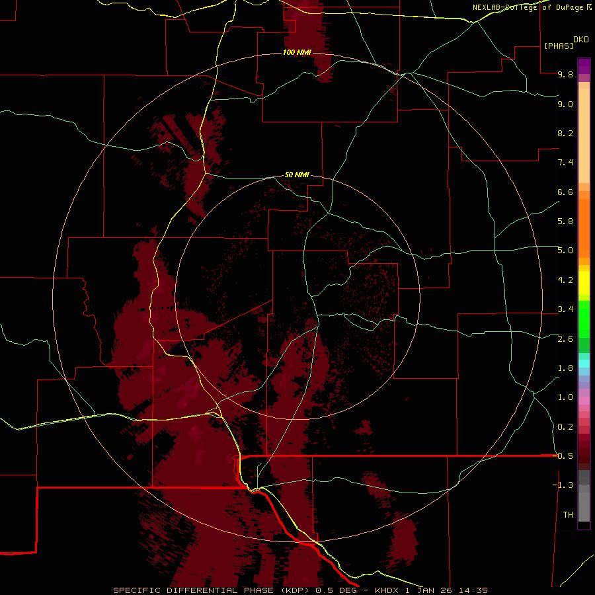Click the 1 JAN 26 14:35 timestamp
This screenshot has width=595, height=595.
tap(448, 590)
